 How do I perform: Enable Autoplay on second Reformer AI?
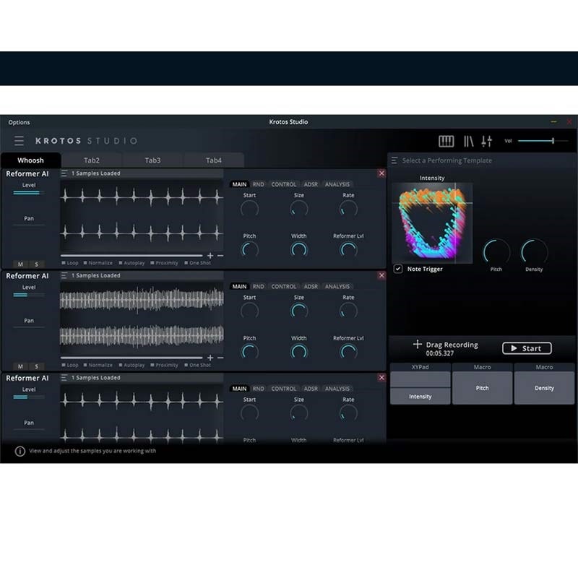click(x=131, y=365)
